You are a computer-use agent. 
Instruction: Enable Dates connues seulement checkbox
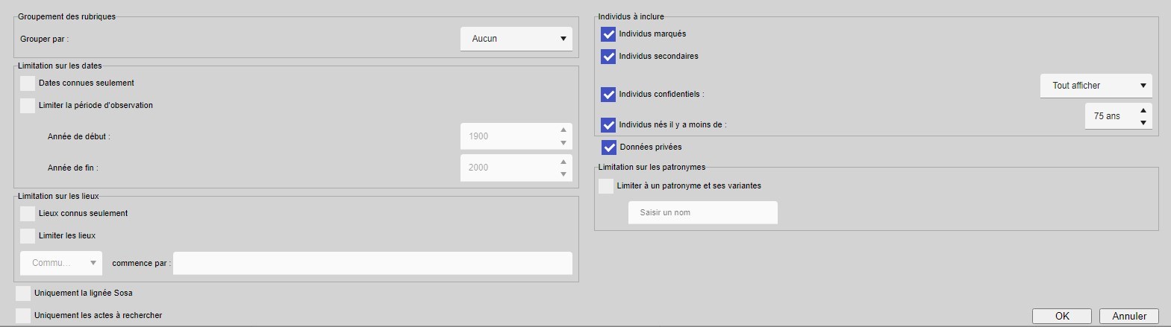(28, 83)
